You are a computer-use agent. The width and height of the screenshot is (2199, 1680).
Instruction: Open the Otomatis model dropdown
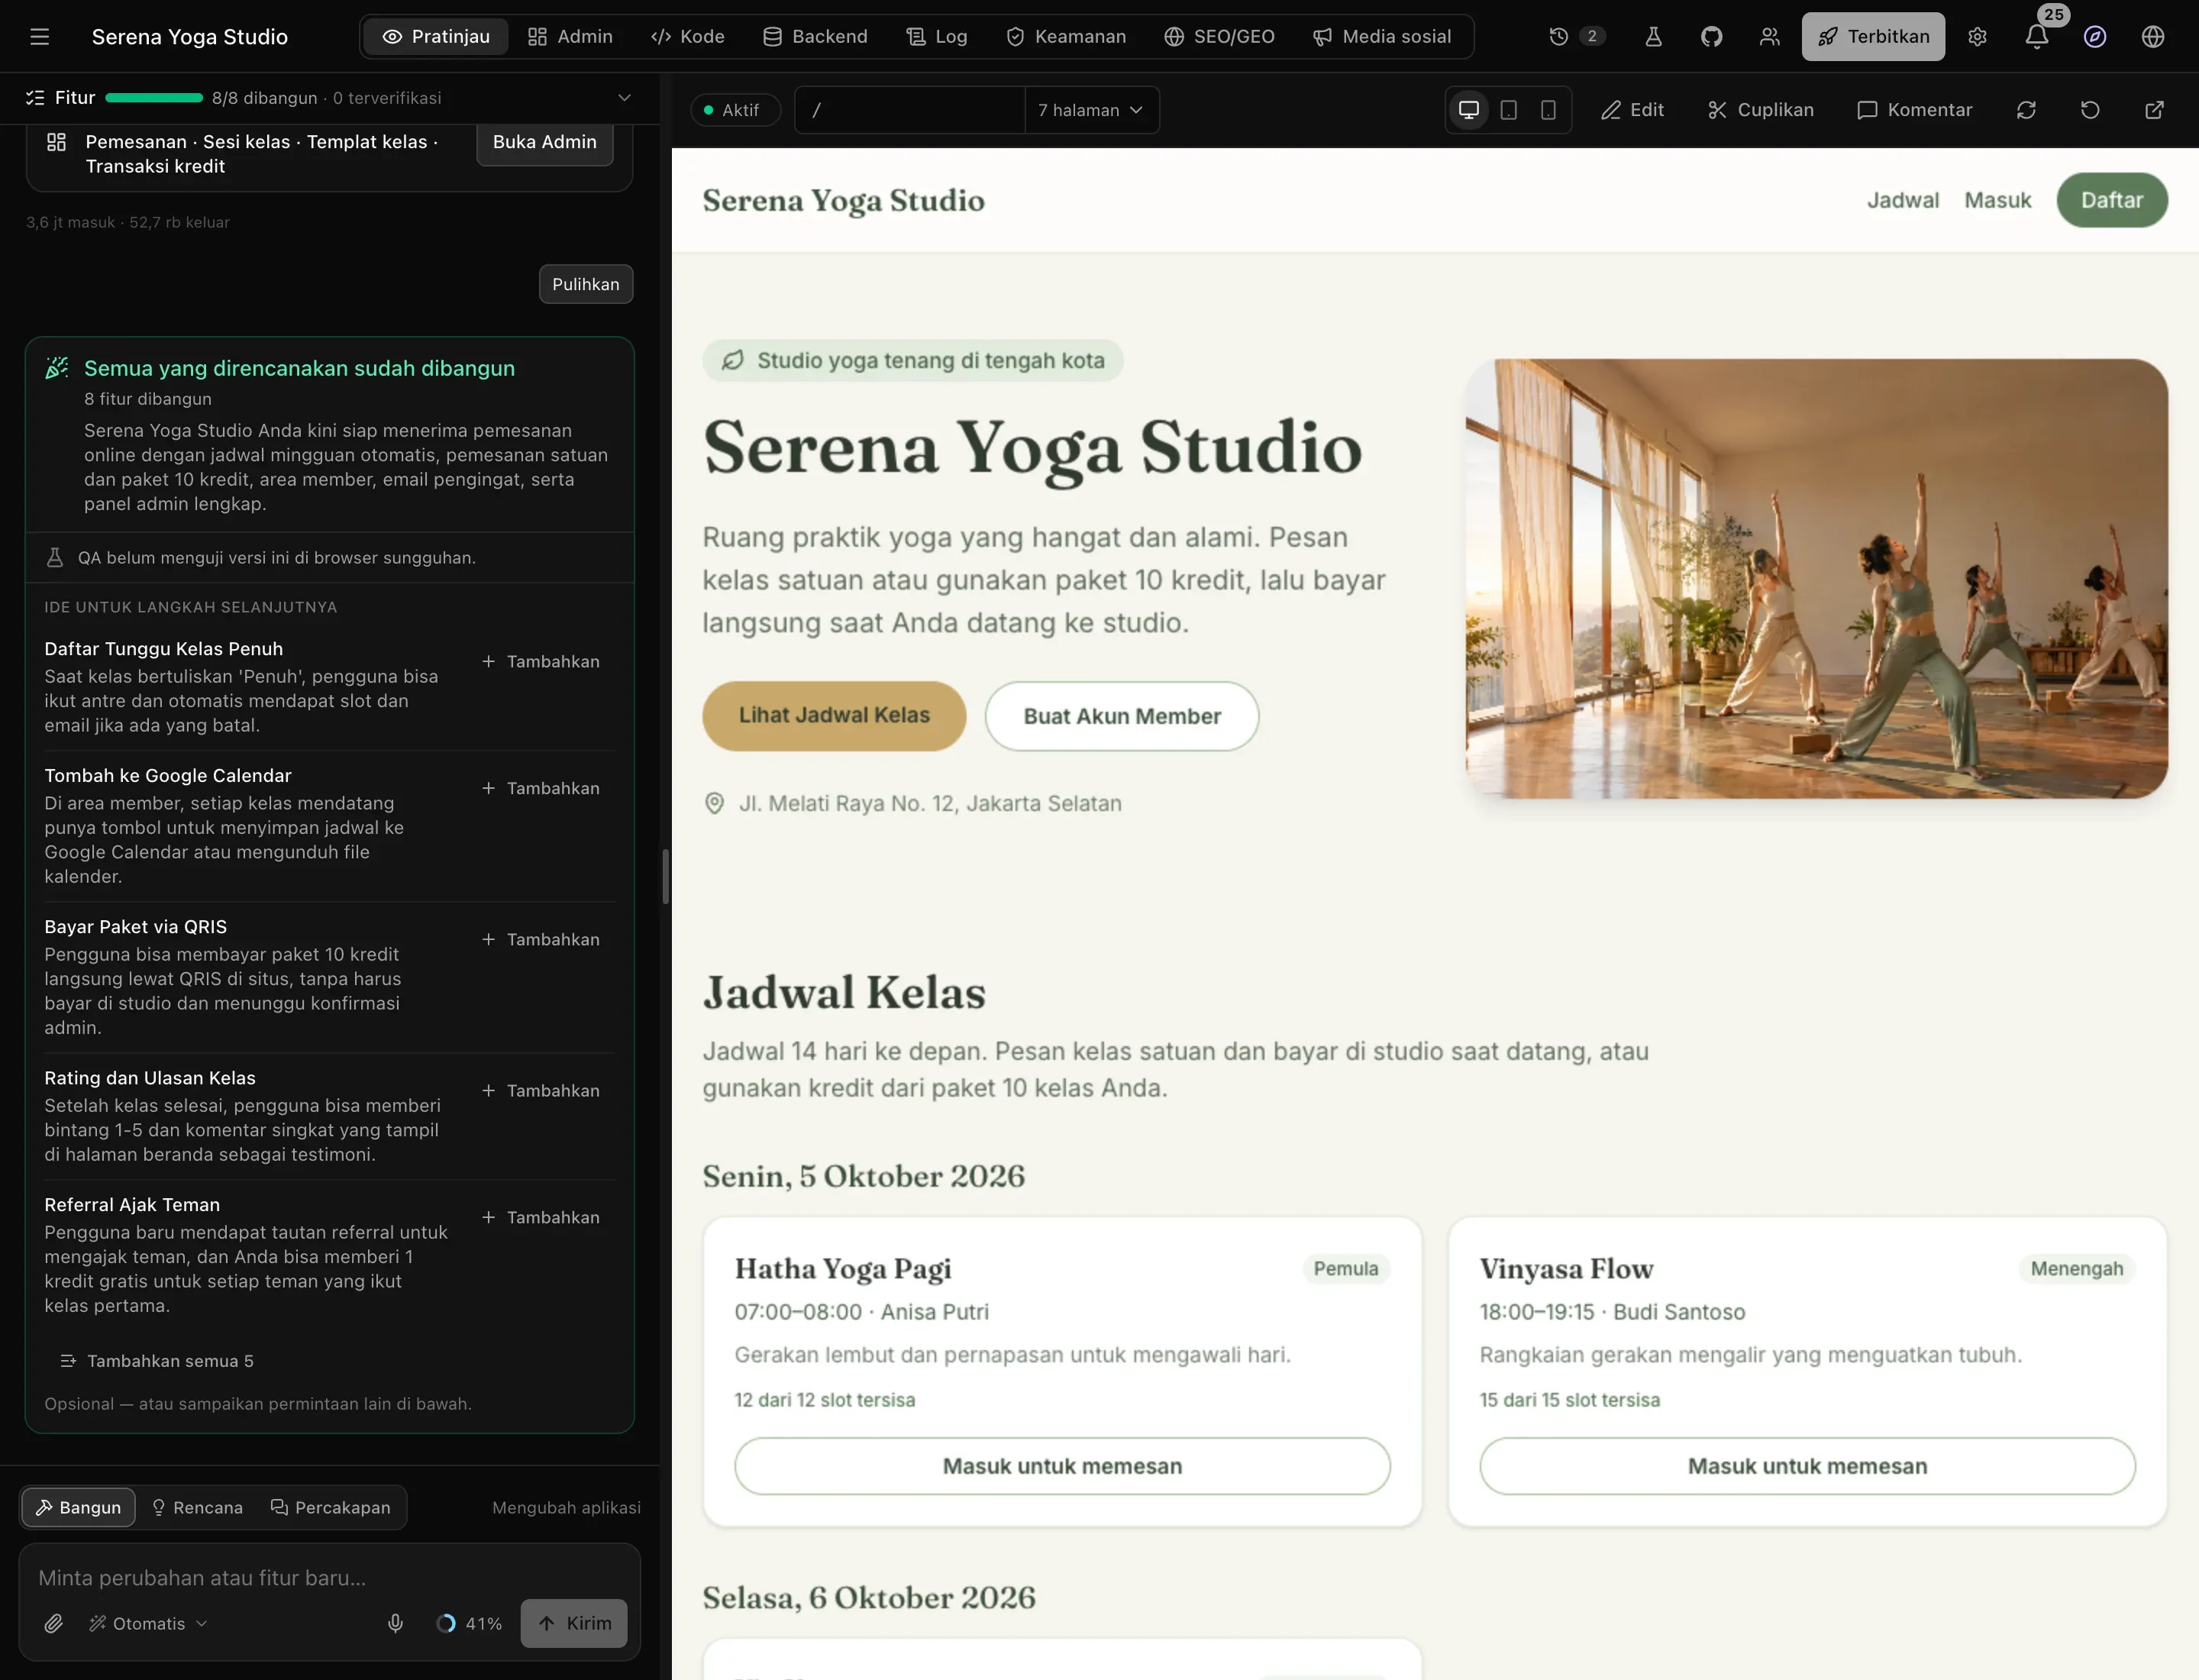[x=148, y=1623]
